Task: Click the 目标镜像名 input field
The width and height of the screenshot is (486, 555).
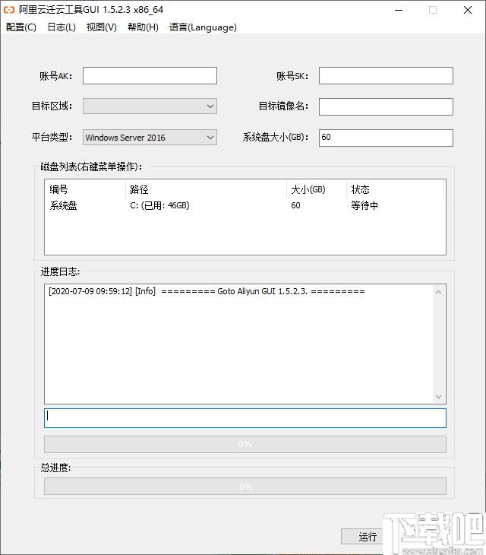Action: 386,106
